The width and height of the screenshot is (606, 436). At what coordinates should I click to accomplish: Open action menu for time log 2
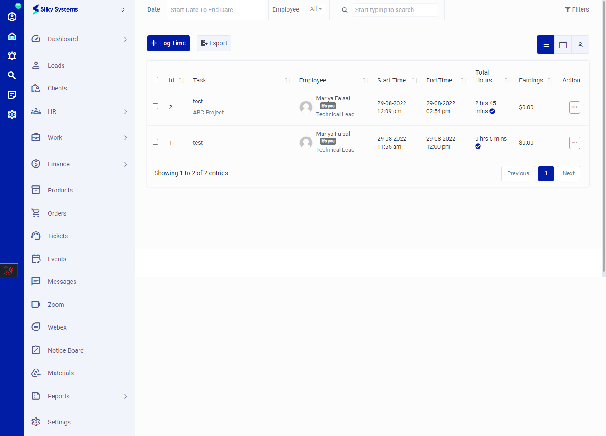point(575,107)
